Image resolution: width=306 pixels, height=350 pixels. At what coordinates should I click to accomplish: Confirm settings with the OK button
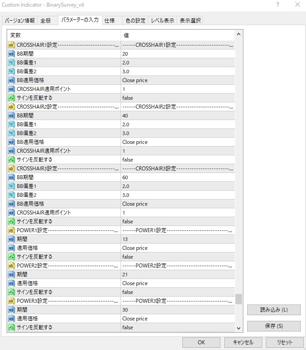pos(201,342)
